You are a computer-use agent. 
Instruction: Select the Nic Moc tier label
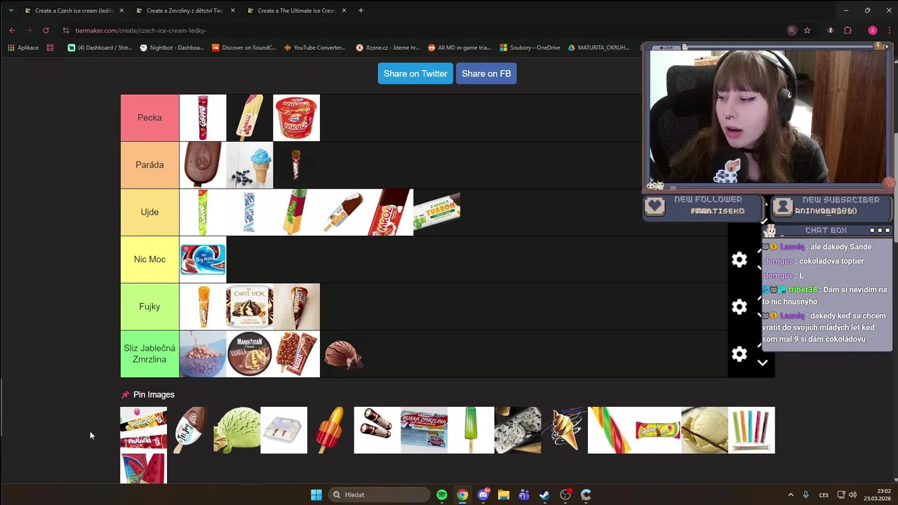[149, 260]
